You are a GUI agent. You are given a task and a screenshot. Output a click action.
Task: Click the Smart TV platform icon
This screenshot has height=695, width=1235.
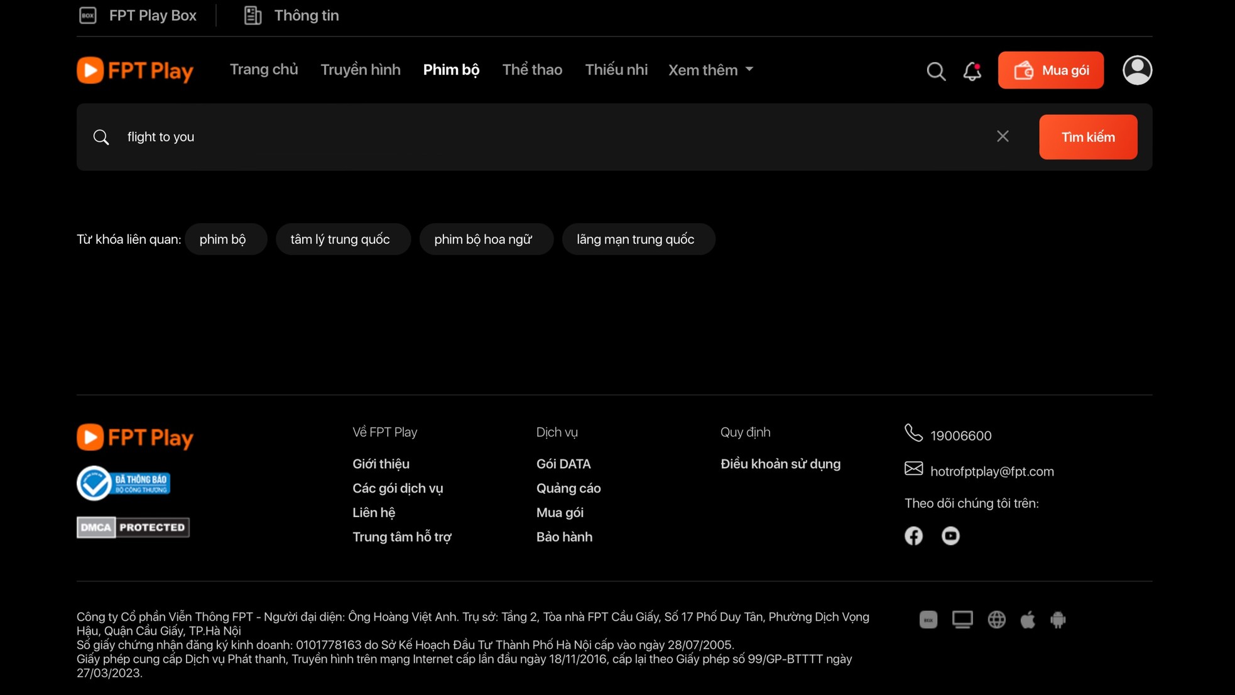tap(962, 620)
